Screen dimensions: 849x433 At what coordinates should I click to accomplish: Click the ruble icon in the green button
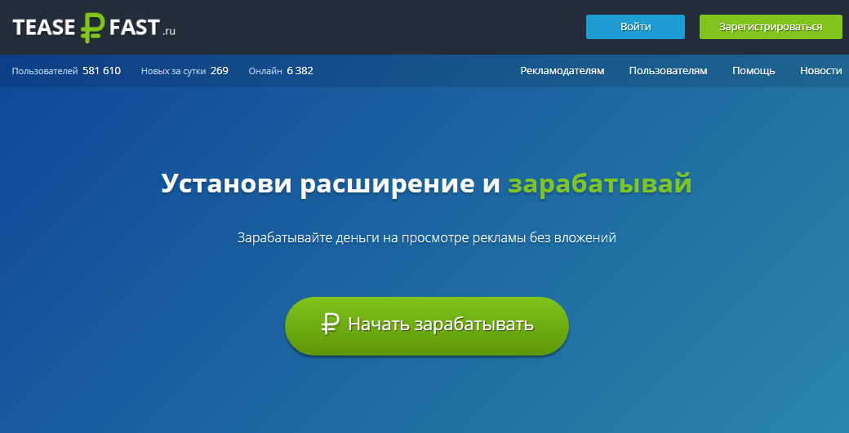point(330,324)
